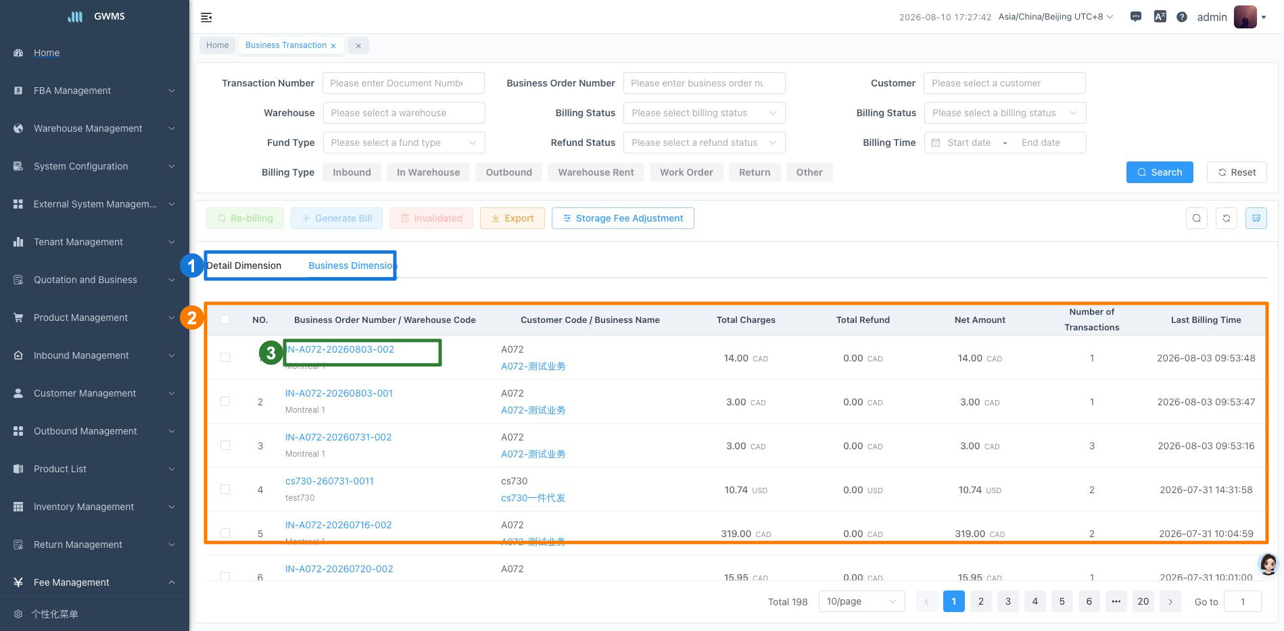Close the Business Transaction tab
The height and width of the screenshot is (631, 1284).
point(333,46)
